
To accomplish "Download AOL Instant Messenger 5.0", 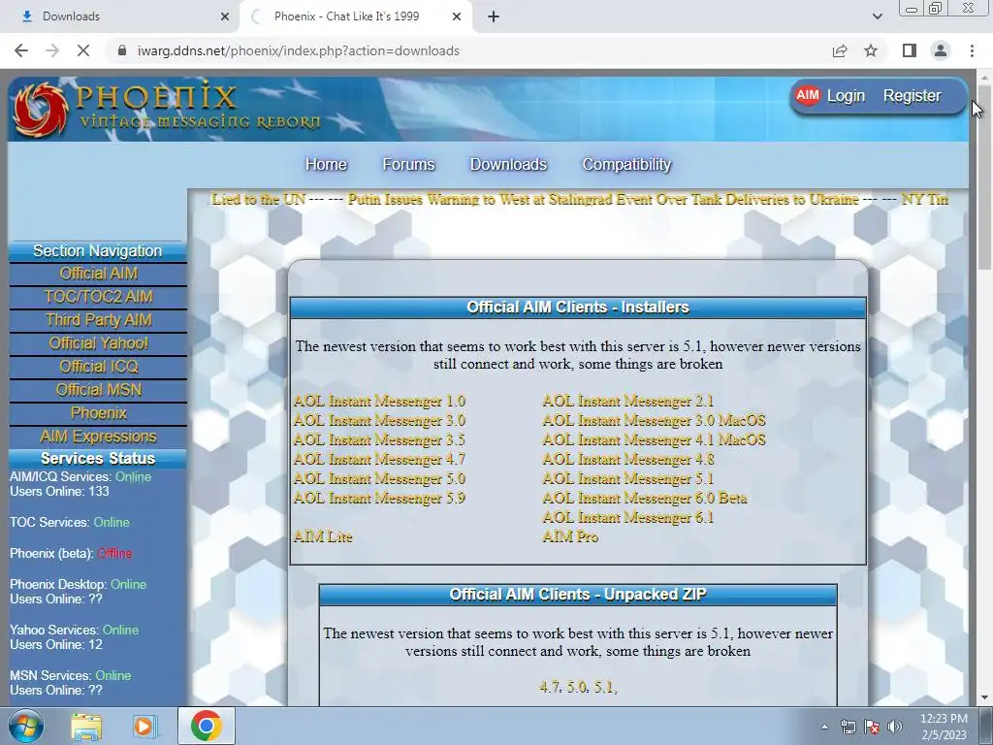I will pyautogui.click(x=379, y=479).
